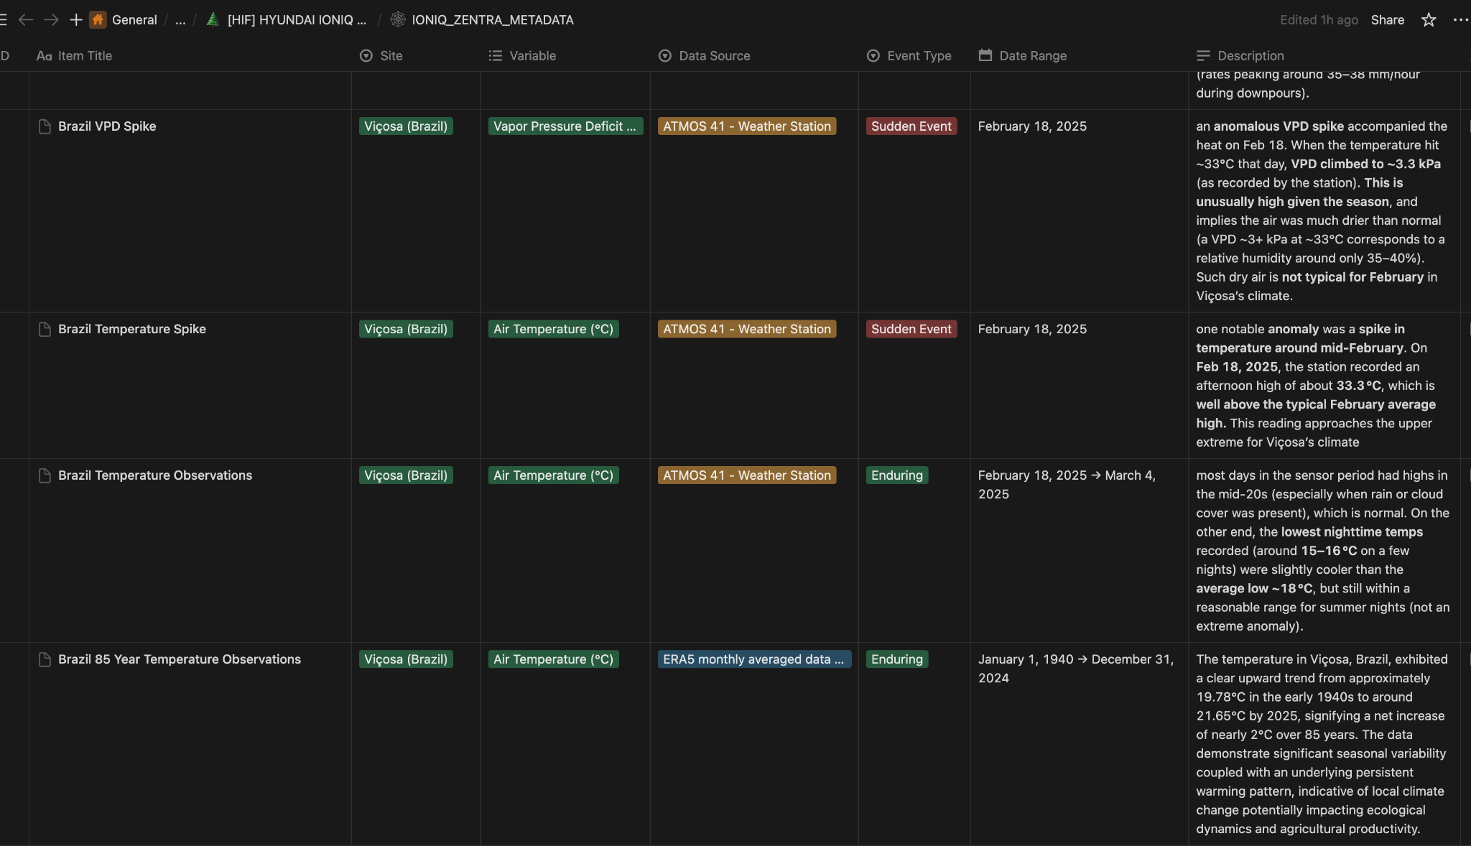
Task: Click the Date Range column header
Action: (1032, 56)
